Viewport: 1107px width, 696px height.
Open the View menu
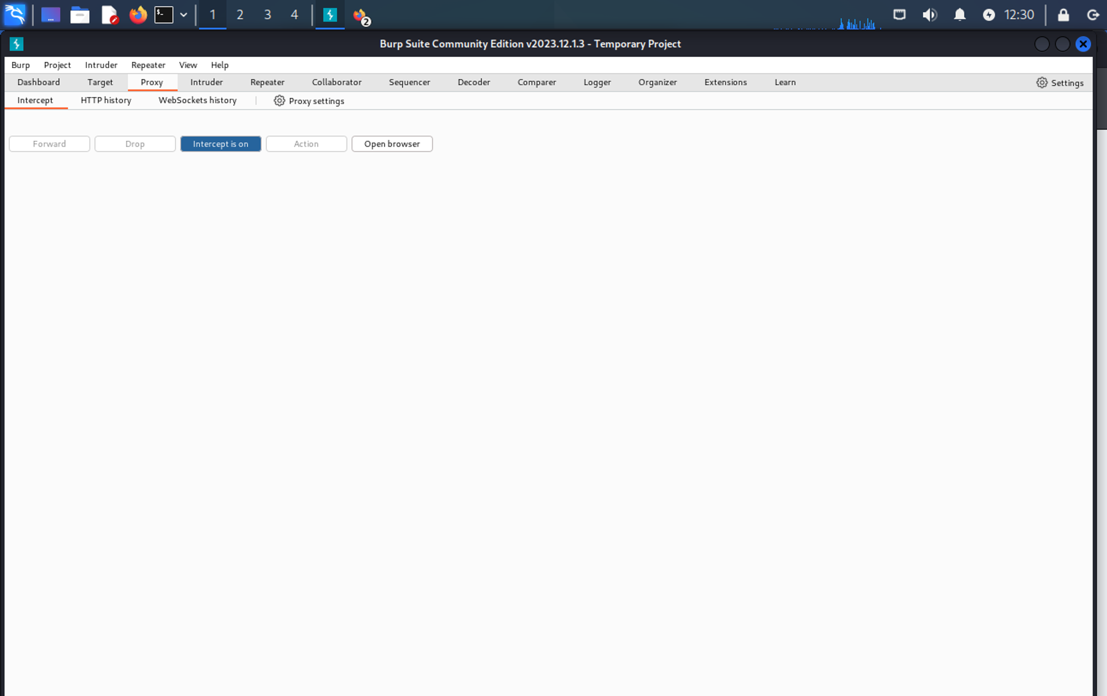188,65
